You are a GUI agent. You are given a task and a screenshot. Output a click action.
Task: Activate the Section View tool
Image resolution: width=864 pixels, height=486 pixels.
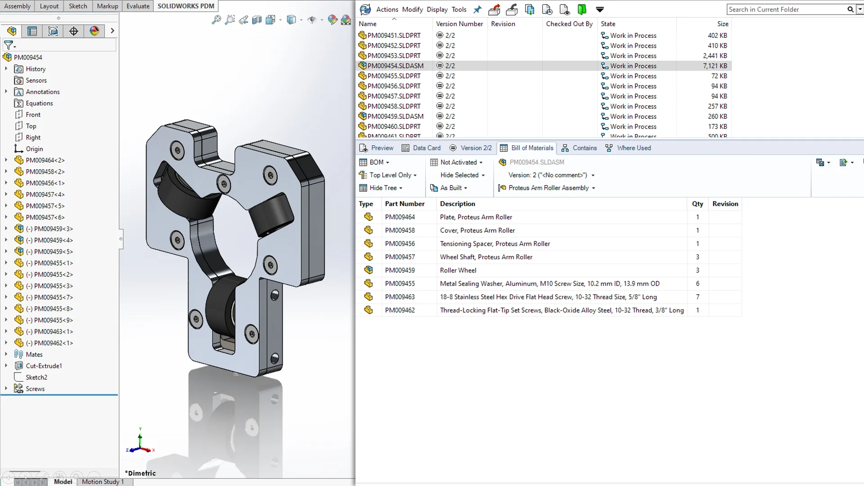257,20
